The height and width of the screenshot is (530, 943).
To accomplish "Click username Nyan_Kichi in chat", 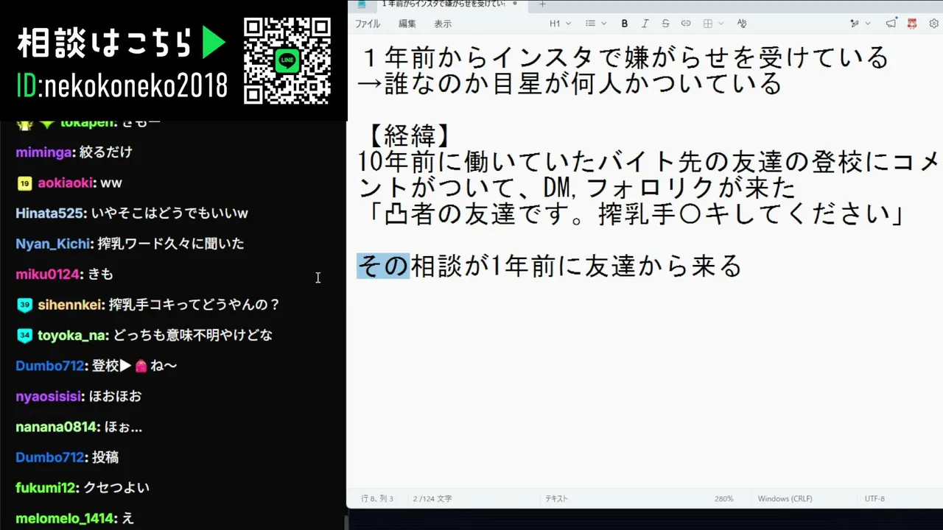I will coord(52,244).
